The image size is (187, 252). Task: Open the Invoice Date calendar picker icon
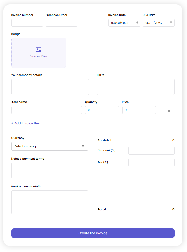(137, 23)
